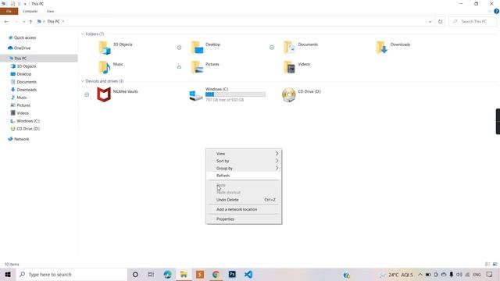Click the 24°C weather widget
The width and height of the screenshot is (500, 281).
[396, 274]
